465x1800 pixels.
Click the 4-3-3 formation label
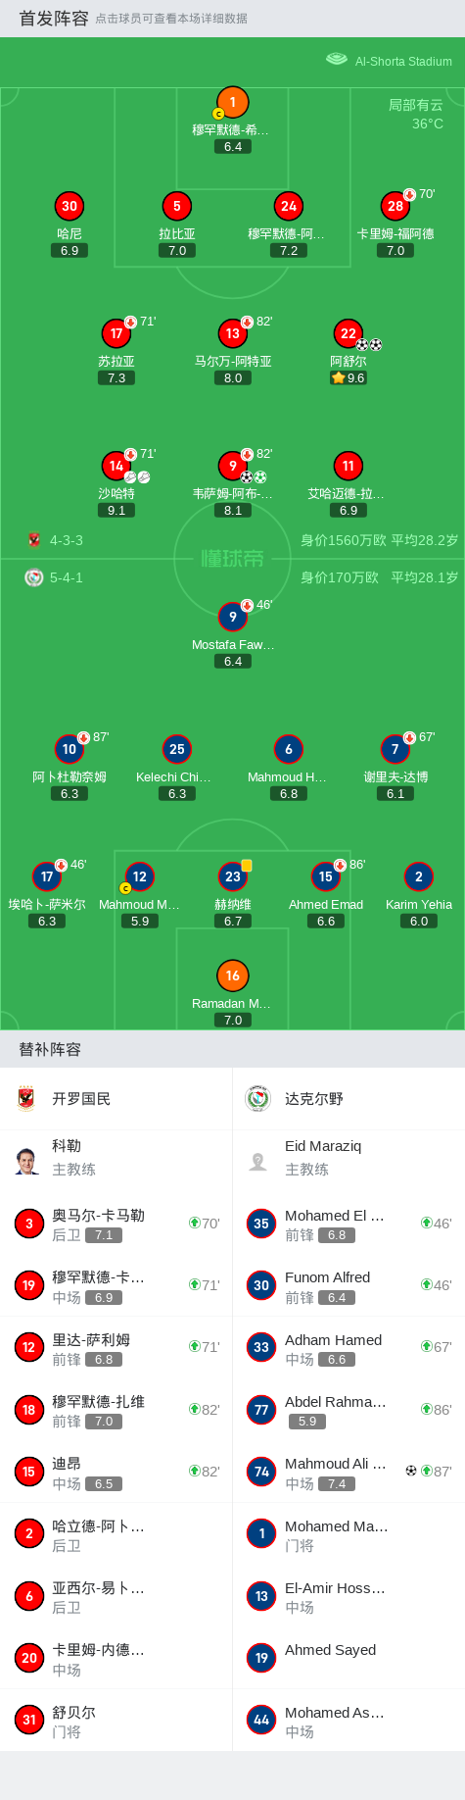click(x=67, y=540)
